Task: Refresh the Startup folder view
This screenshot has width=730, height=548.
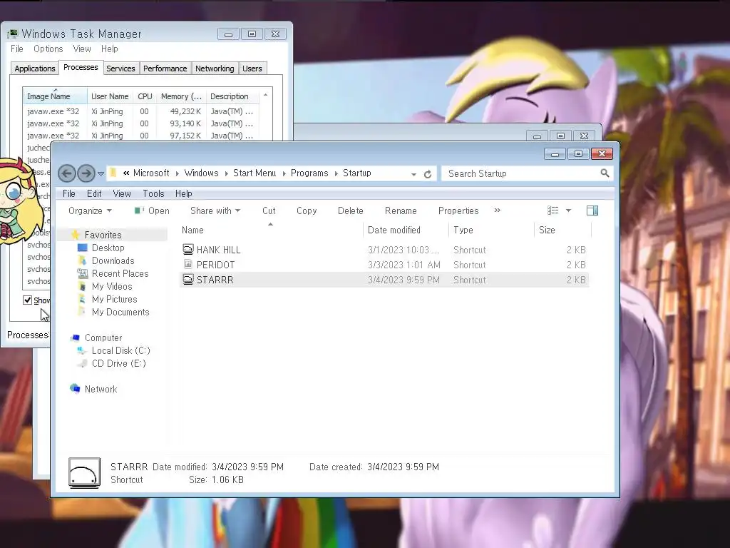Action: coord(428,174)
